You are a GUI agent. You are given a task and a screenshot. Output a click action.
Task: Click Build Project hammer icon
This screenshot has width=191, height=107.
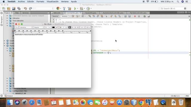(64, 9)
